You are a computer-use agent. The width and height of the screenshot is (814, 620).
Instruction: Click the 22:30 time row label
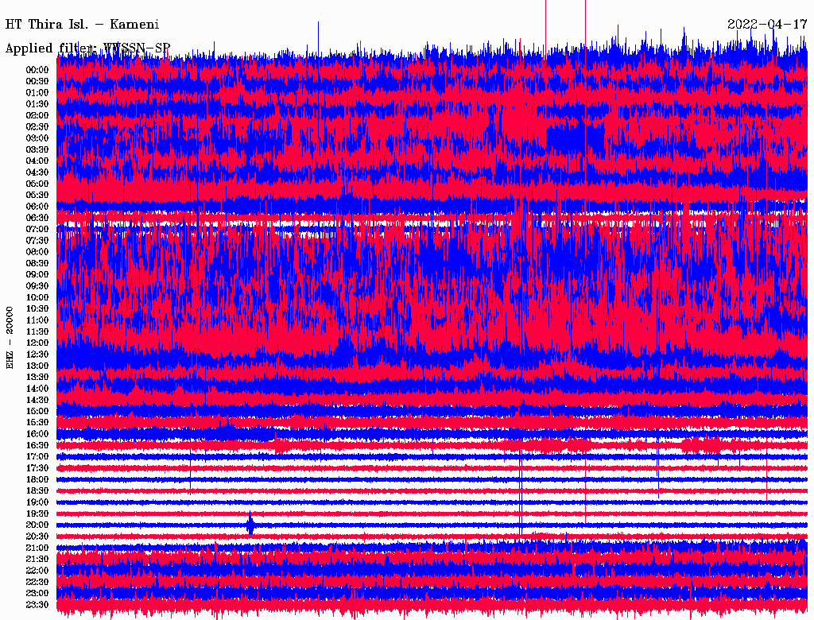(37, 582)
